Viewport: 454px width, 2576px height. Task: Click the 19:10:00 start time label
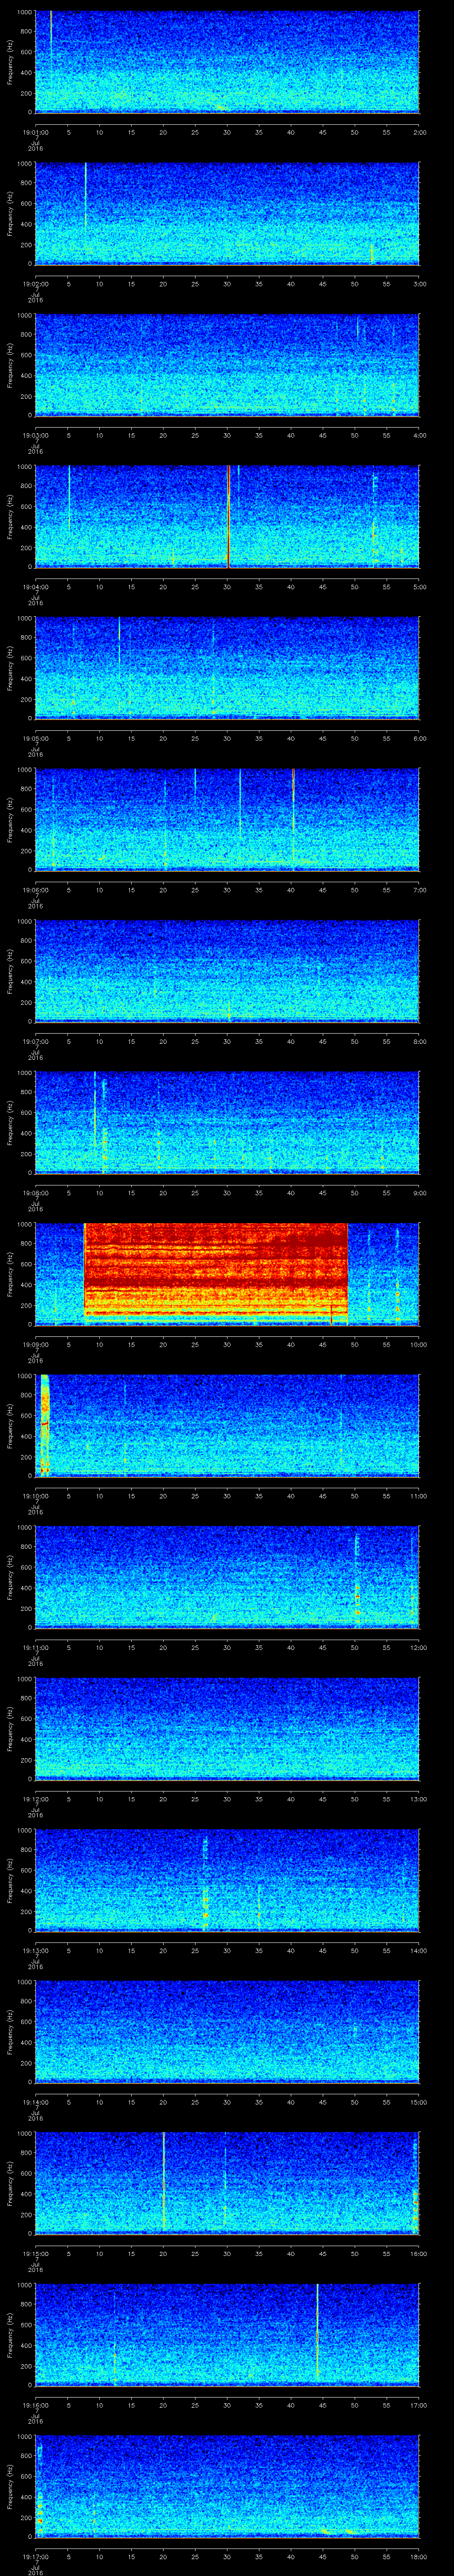(x=35, y=1496)
